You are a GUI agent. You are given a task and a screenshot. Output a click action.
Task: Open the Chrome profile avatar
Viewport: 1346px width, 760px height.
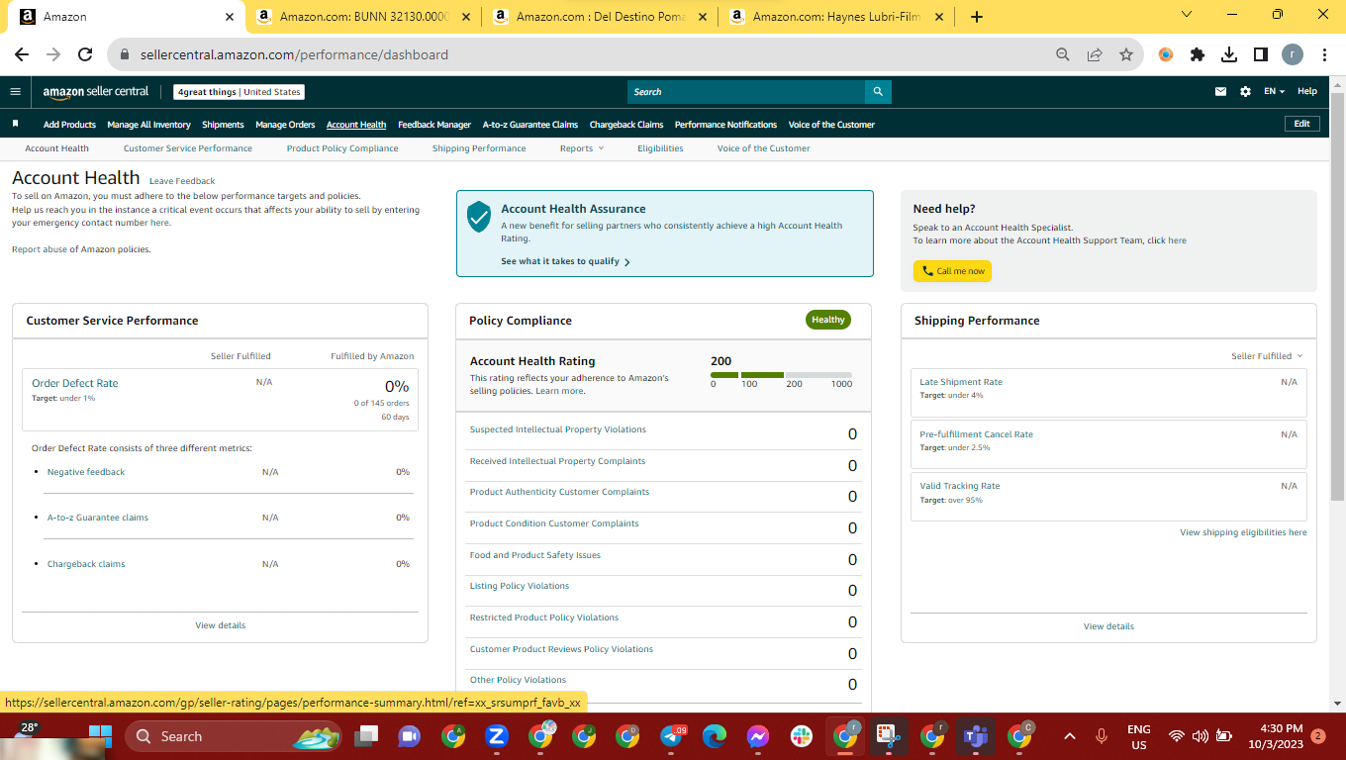click(1293, 54)
